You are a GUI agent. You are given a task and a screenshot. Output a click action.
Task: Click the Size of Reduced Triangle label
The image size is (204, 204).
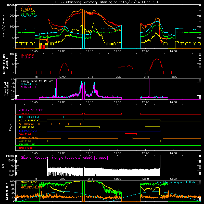point(65,158)
